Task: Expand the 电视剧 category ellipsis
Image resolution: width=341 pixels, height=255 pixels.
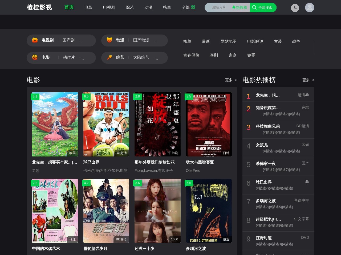Action: (82, 41)
